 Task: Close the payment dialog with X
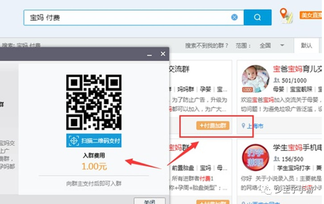pyautogui.click(x=163, y=54)
